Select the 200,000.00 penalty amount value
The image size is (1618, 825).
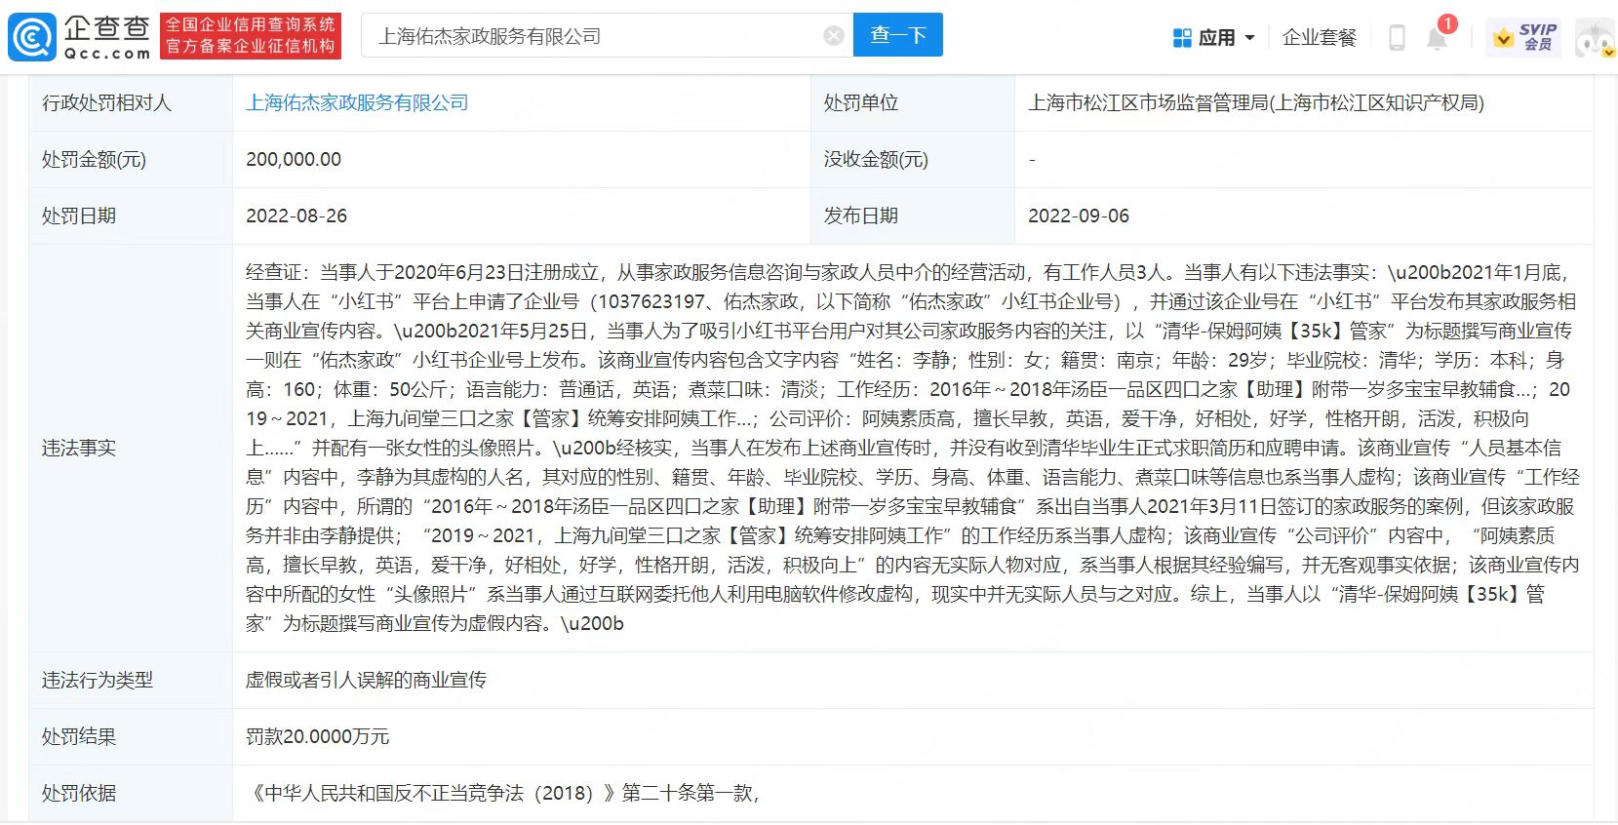pos(294,159)
